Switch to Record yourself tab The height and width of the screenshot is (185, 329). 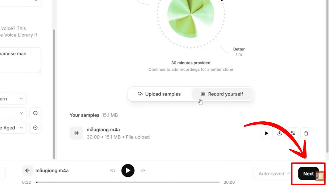(x=222, y=94)
